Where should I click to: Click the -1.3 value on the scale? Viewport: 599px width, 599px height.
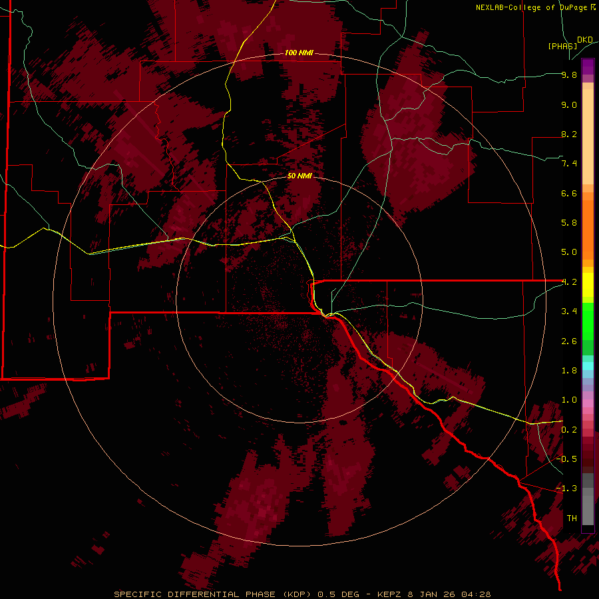[x=566, y=489]
